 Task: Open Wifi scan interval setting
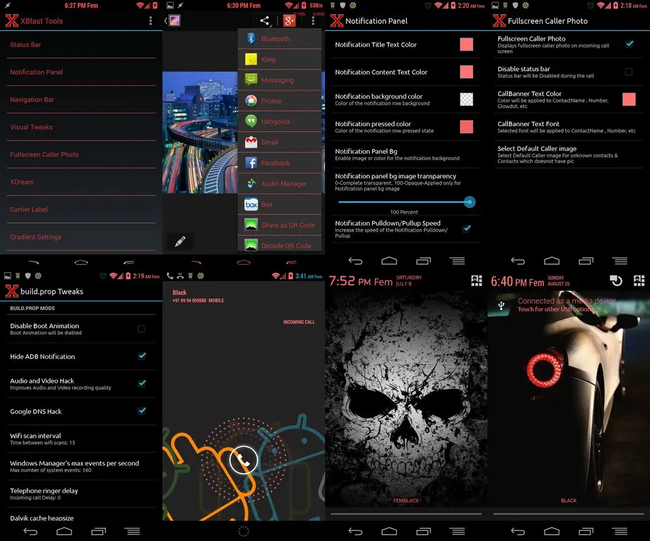pyautogui.click(x=81, y=439)
